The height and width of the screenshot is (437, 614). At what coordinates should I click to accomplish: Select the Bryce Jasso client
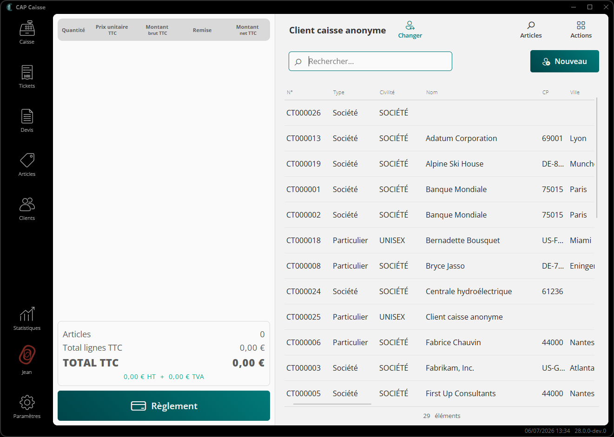click(x=440, y=266)
